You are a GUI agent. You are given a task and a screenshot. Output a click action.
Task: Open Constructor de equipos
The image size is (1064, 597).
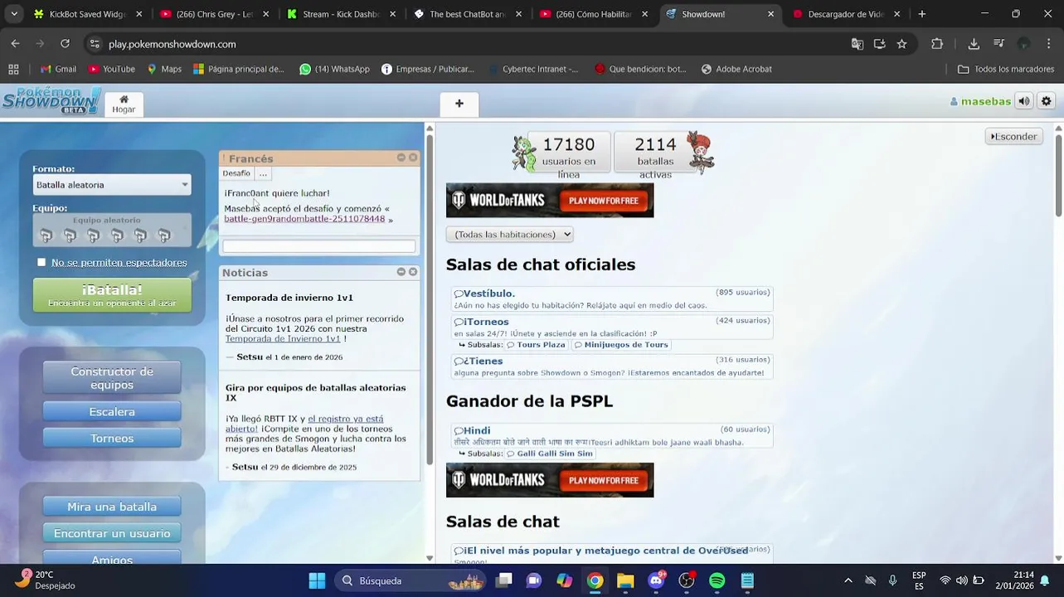[112, 377]
